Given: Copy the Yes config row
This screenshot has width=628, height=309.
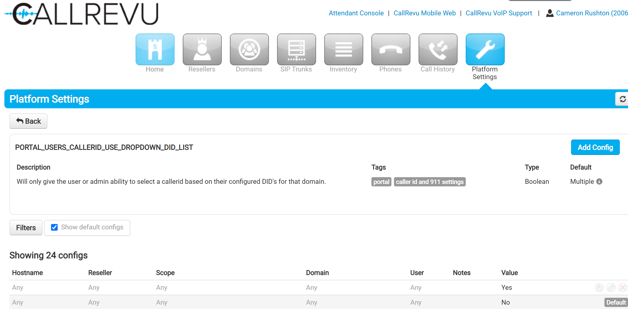Looking at the screenshot, I should point(599,287).
